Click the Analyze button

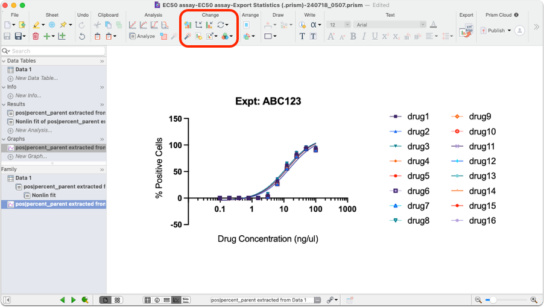pyautogui.click(x=142, y=36)
